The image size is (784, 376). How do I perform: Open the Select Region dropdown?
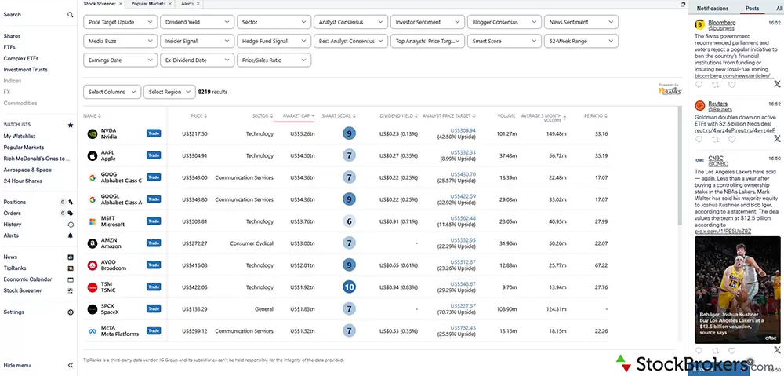click(x=169, y=92)
